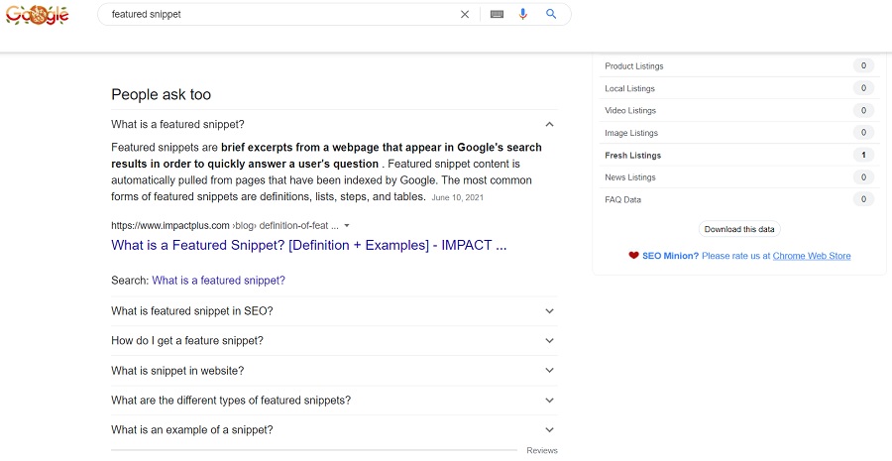This screenshot has height=461, width=892.
Task: Click the count badge for Fresh Listings
Action: coord(863,155)
